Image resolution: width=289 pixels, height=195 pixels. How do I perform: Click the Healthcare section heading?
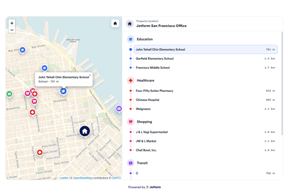point(145,81)
